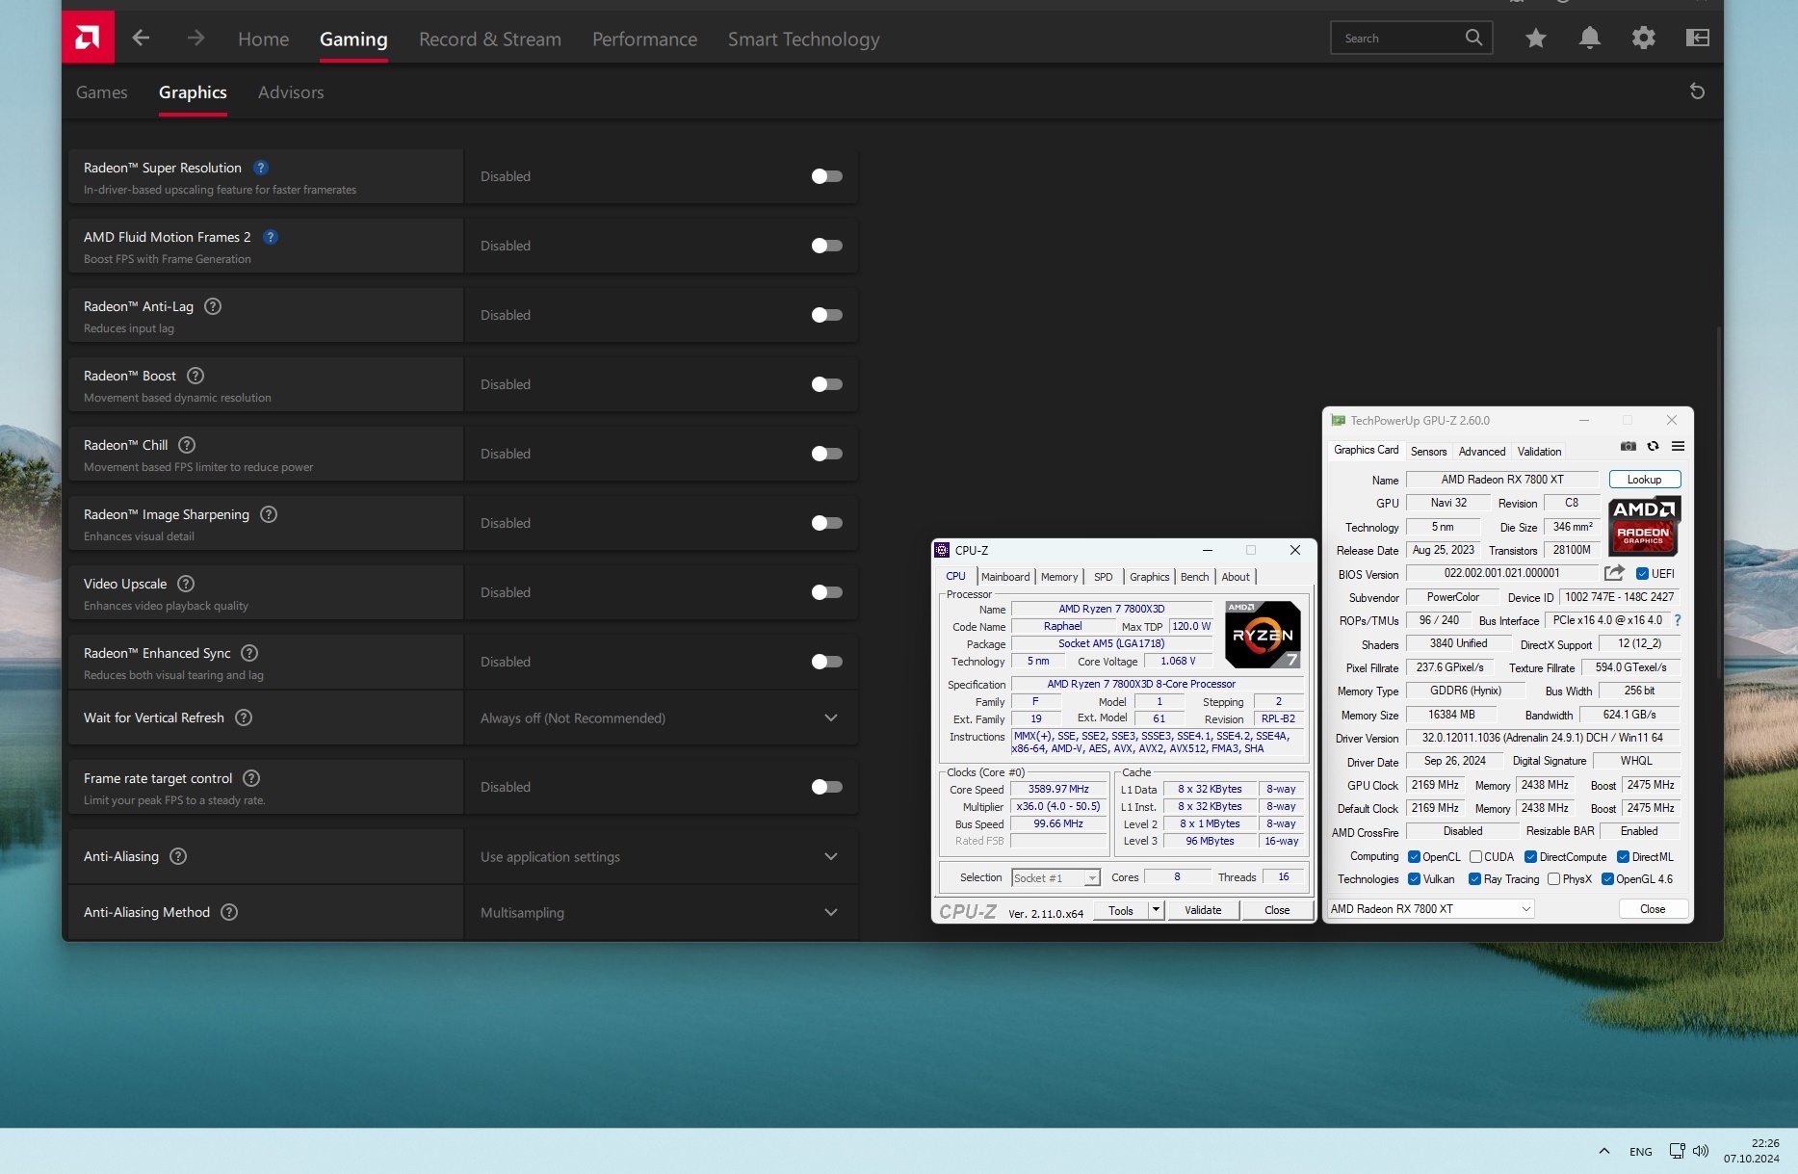
Task: Enable AMD Fluid Motion Frames 2 toggle
Action: [x=827, y=246]
